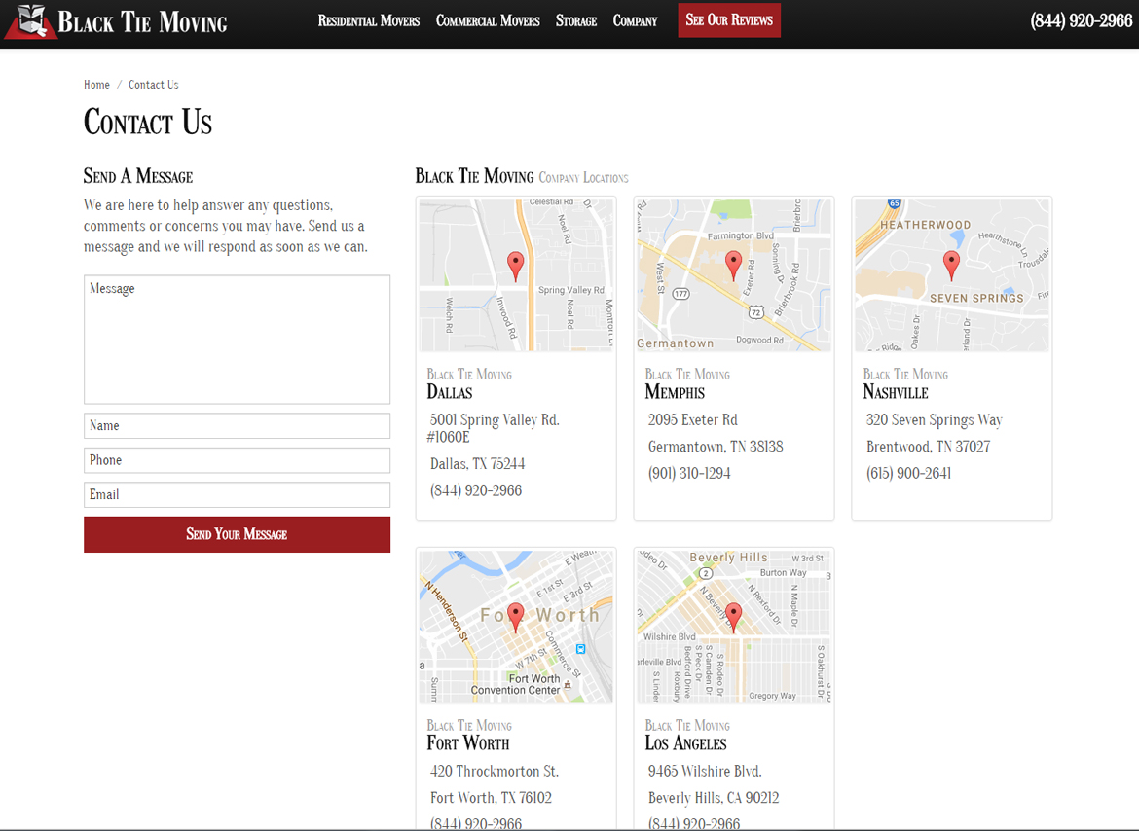
Task: Open the Memphis location map thumbnail
Action: pyautogui.click(x=734, y=275)
